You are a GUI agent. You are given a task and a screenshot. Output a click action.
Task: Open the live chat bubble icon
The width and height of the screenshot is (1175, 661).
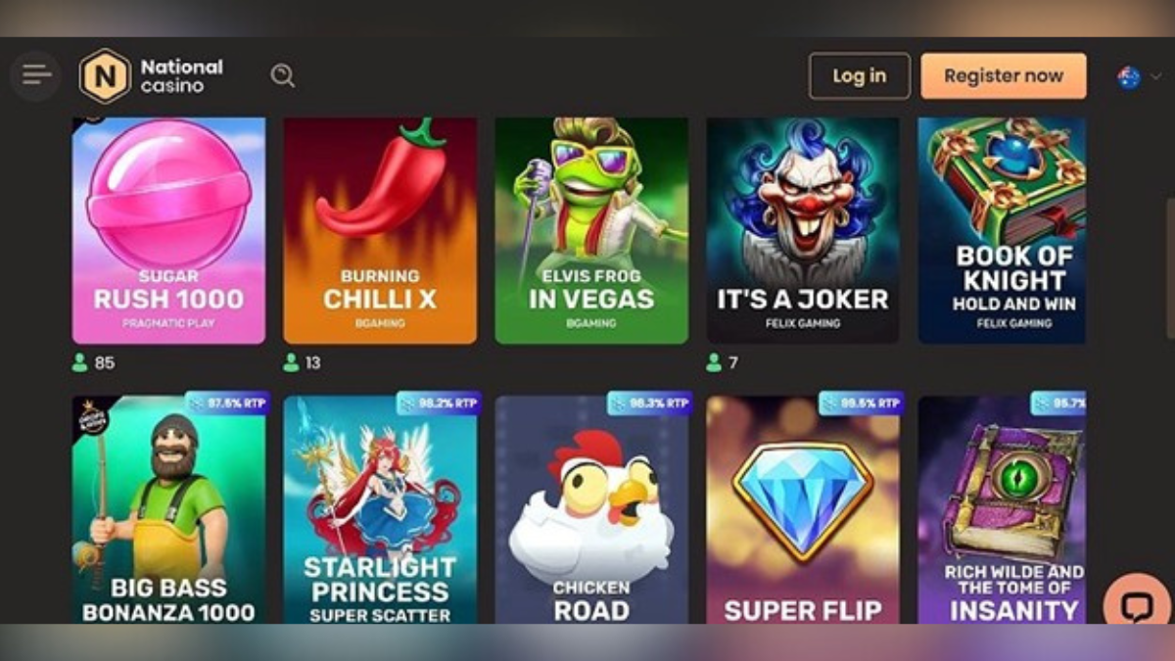[1136, 605]
